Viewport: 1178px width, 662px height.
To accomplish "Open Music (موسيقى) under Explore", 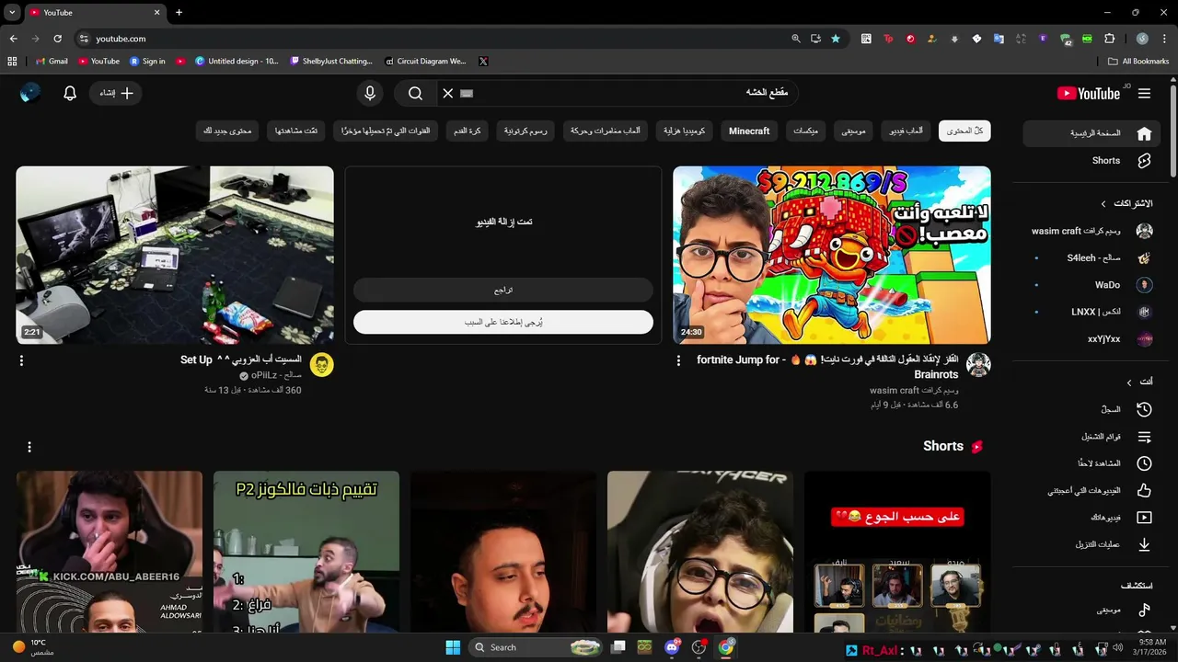I will click(x=1091, y=610).
